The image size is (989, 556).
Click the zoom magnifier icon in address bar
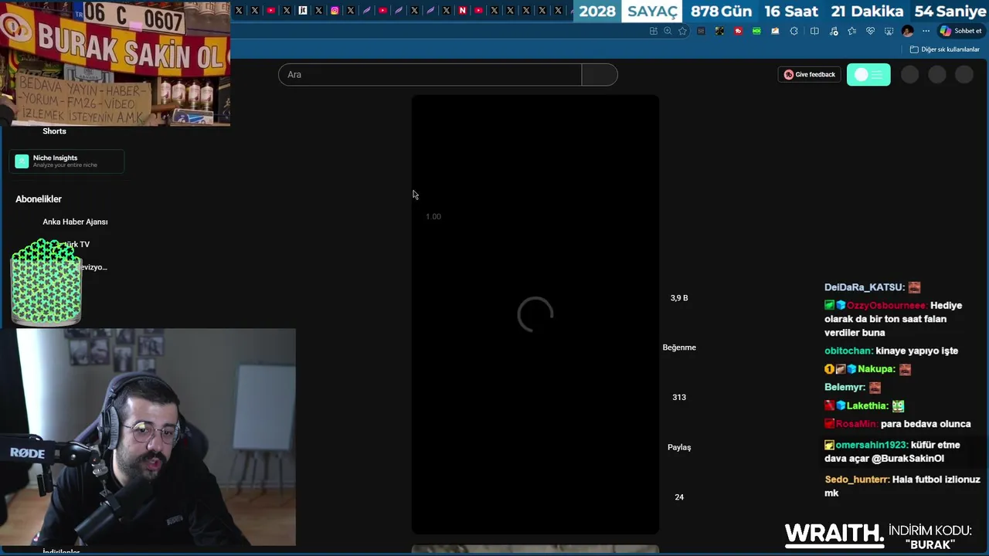tap(668, 31)
